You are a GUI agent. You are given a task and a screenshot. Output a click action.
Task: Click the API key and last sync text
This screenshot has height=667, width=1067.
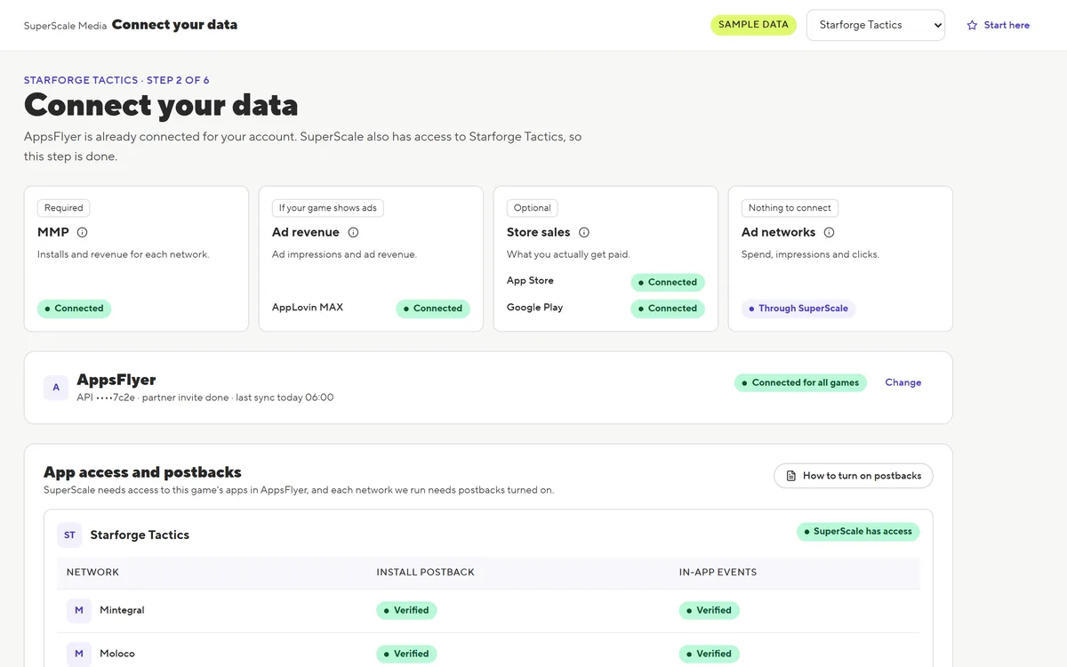coord(205,398)
